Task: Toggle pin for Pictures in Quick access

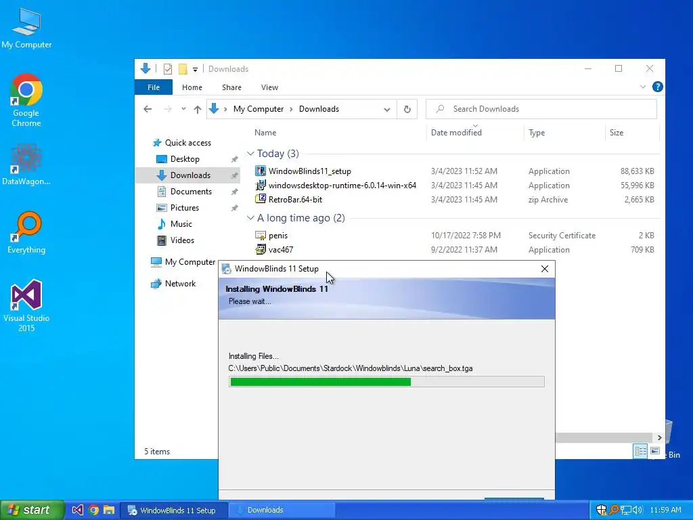Action: coord(234,208)
